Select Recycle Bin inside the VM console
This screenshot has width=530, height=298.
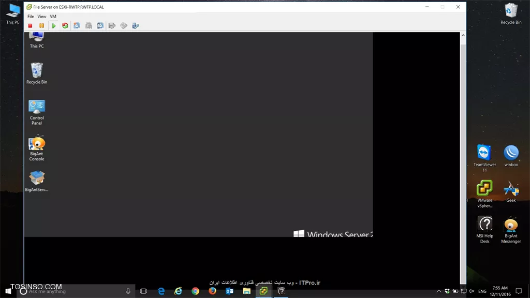(x=37, y=73)
